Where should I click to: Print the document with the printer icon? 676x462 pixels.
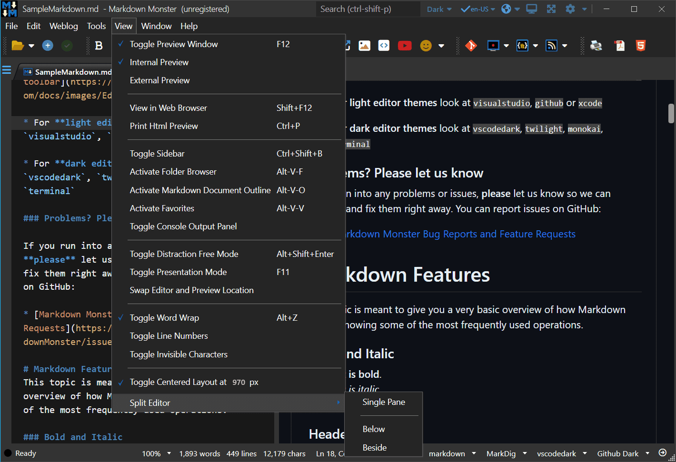(596, 46)
